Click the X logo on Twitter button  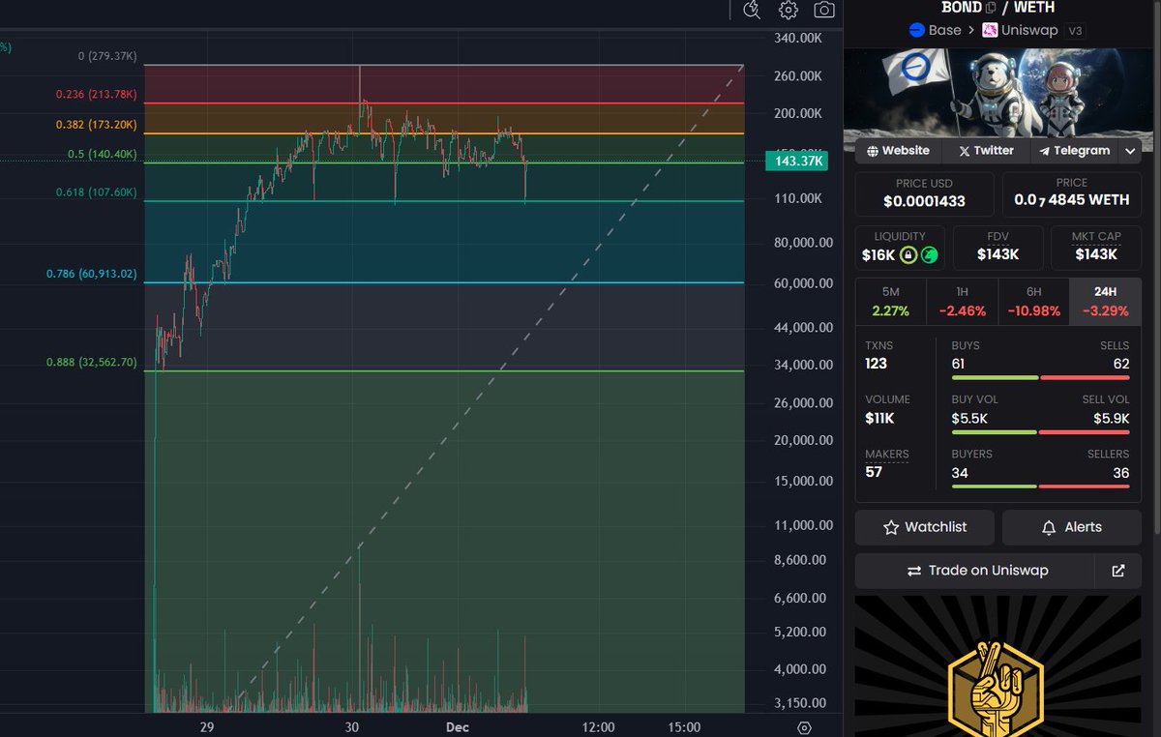coord(964,151)
